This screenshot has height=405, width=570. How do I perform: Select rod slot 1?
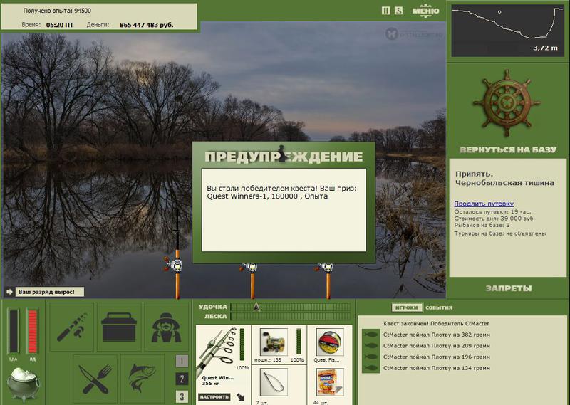[x=182, y=361]
